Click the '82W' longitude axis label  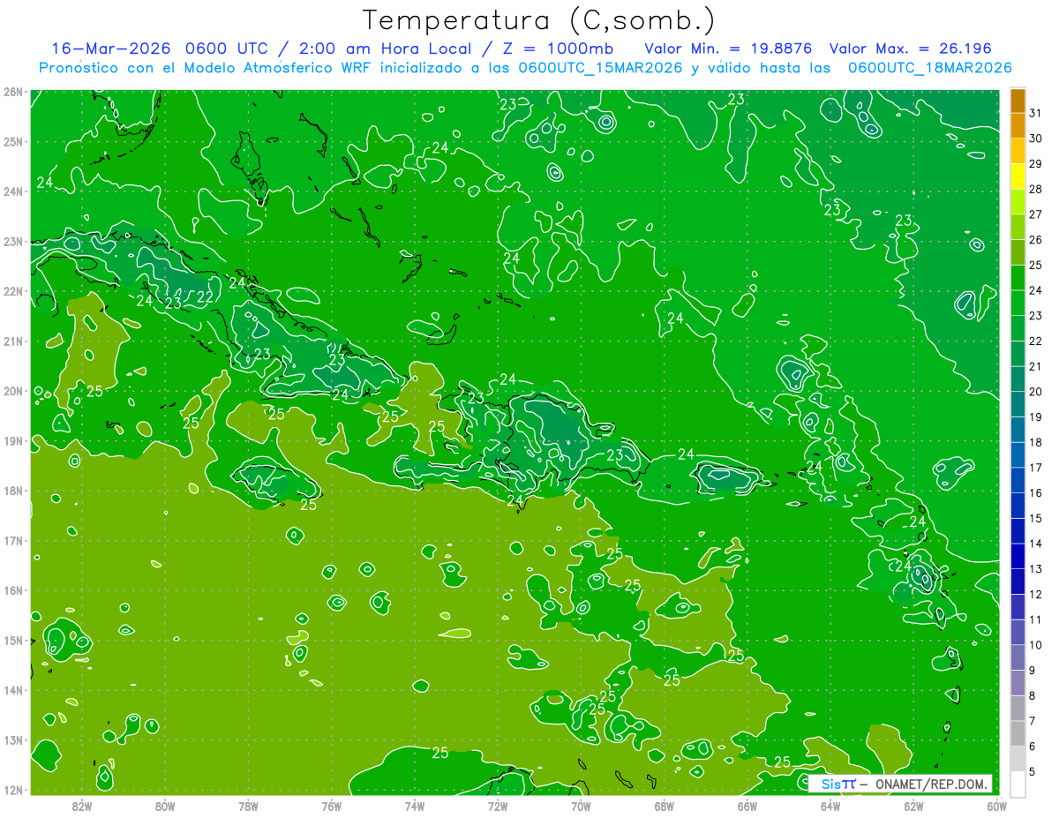coord(82,806)
